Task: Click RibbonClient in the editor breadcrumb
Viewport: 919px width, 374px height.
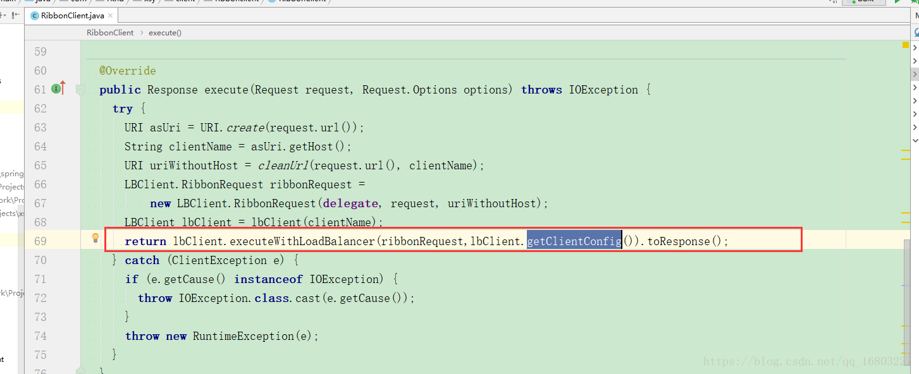Action: 110,32
